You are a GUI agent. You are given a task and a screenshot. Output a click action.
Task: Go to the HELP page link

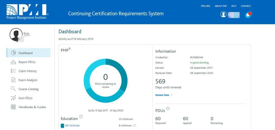pos(234,6)
